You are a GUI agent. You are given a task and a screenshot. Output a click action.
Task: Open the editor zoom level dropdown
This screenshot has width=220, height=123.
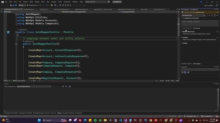(x=7, y=81)
